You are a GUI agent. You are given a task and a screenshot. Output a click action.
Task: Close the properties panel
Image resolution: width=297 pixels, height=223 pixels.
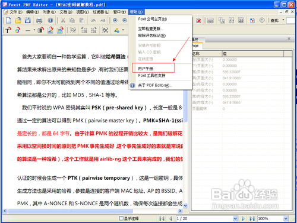289,38
